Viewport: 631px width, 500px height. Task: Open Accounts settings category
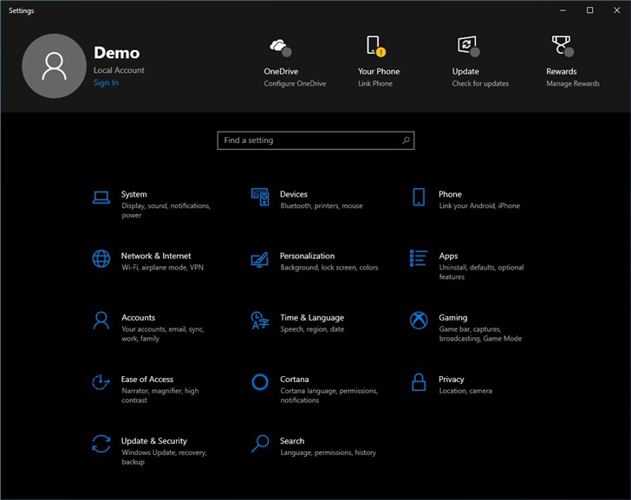tap(138, 318)
